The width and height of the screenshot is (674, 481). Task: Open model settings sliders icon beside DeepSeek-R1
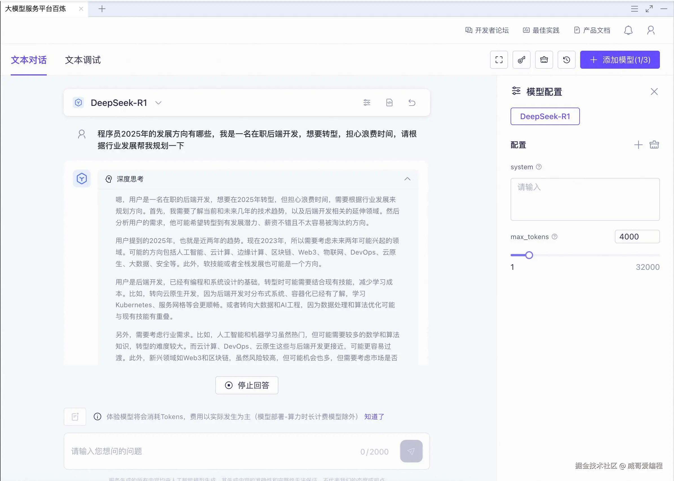pos(367,103)
